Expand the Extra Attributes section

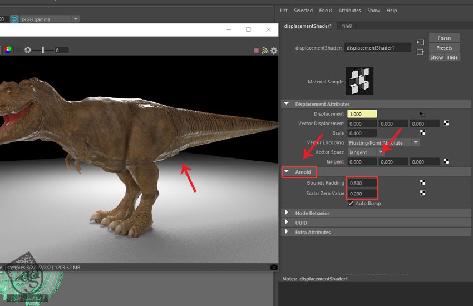287,232
